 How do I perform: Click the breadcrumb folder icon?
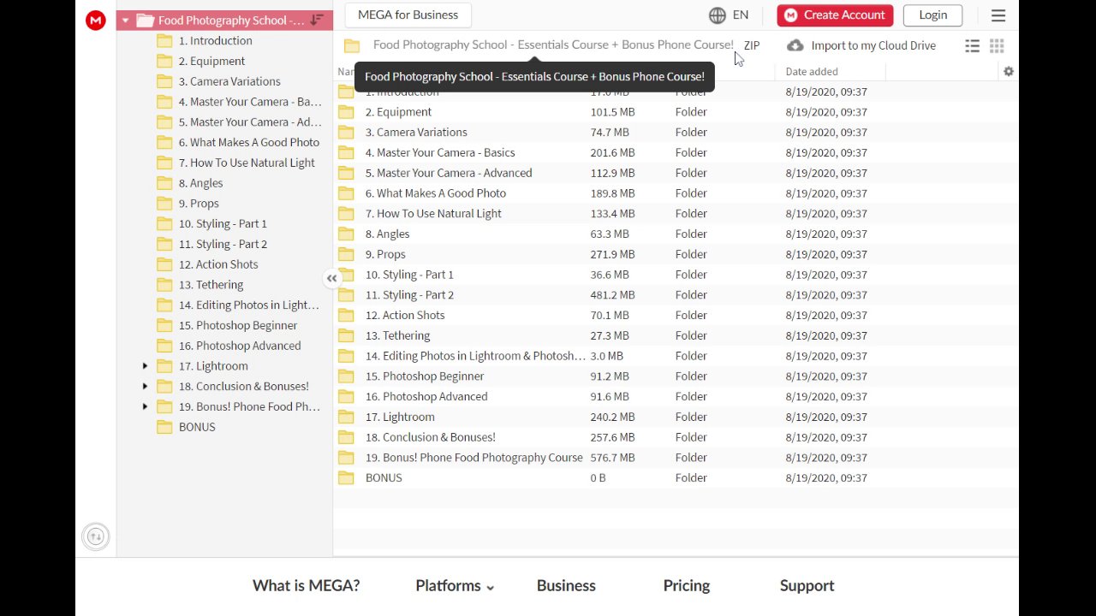click(x=352, y=45)
